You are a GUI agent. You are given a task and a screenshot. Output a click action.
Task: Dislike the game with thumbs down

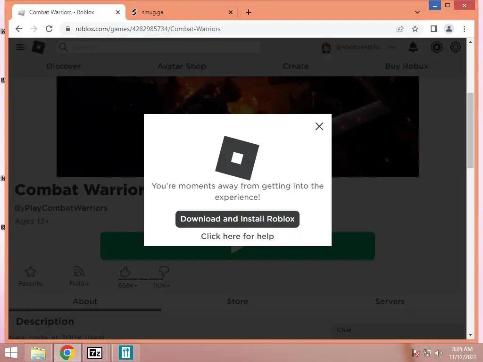163,271
